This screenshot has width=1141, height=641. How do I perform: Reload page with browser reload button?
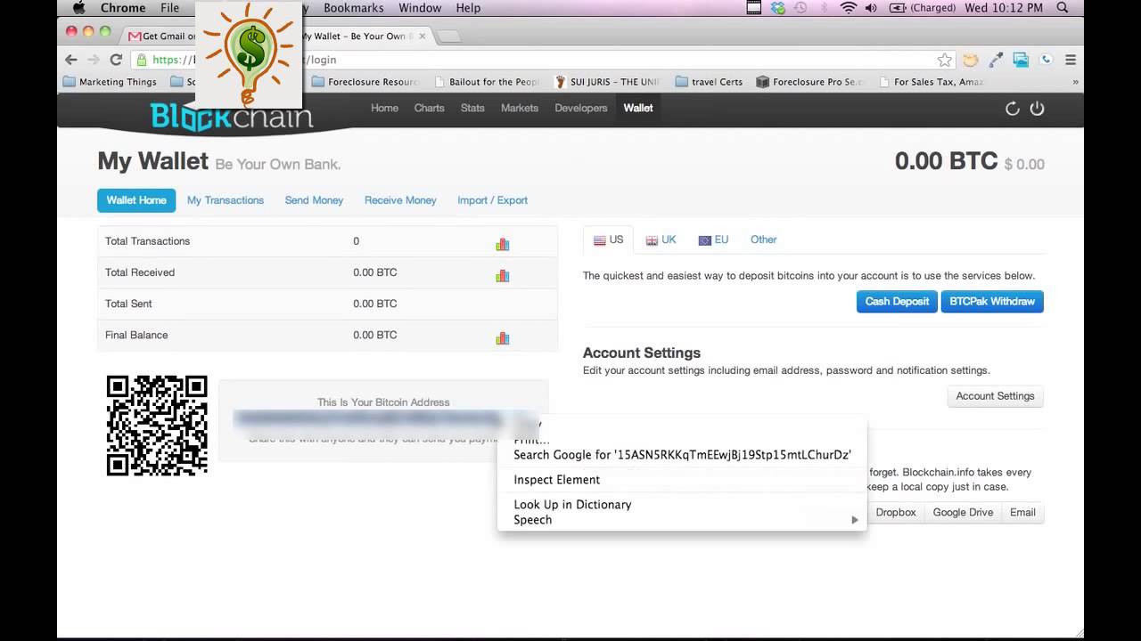coord(116,60)
